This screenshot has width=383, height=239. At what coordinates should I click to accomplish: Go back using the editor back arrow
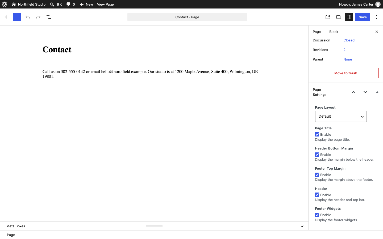pos(6,17)
